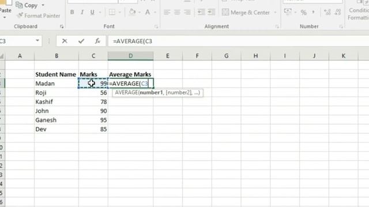Open the Underline style dropdown
Viewport: 369px width, 207px height.
click(x=100, y=12)
